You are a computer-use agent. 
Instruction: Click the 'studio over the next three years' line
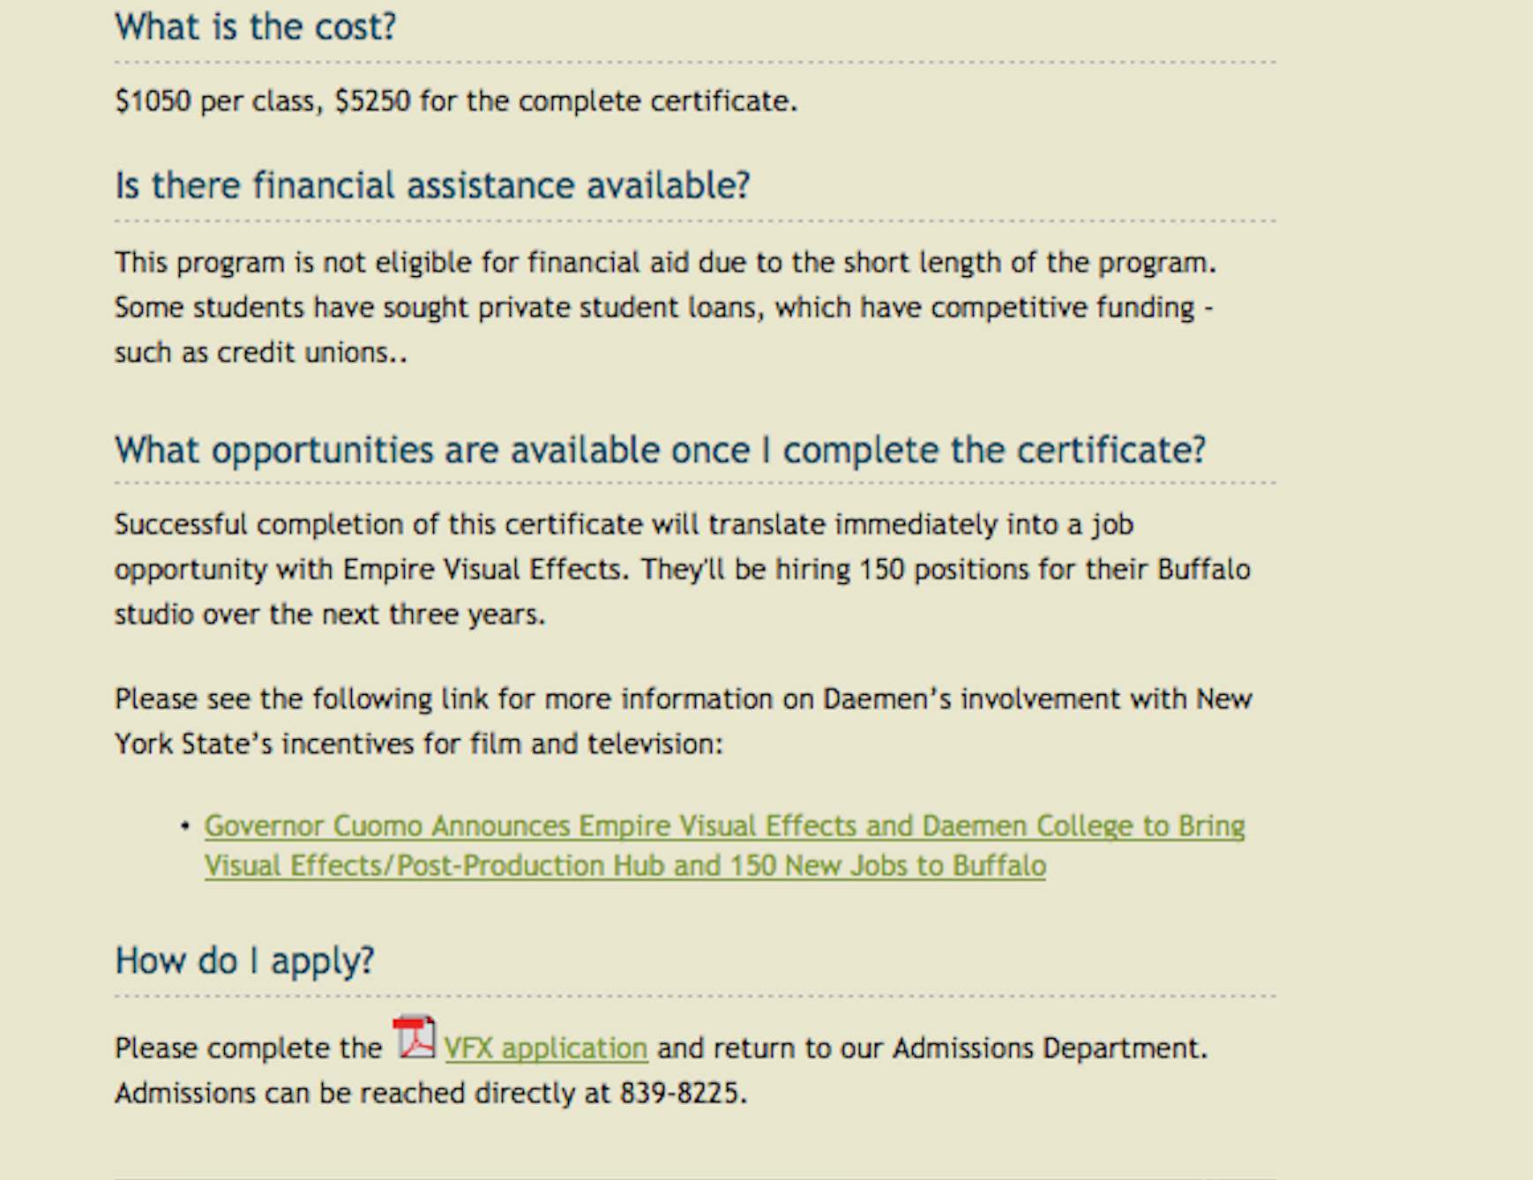(x=330, y=615)
